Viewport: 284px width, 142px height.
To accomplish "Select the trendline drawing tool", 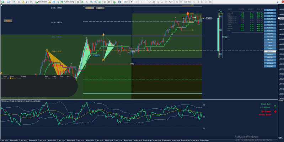I will pyautogui.click(x=150, y=2).
